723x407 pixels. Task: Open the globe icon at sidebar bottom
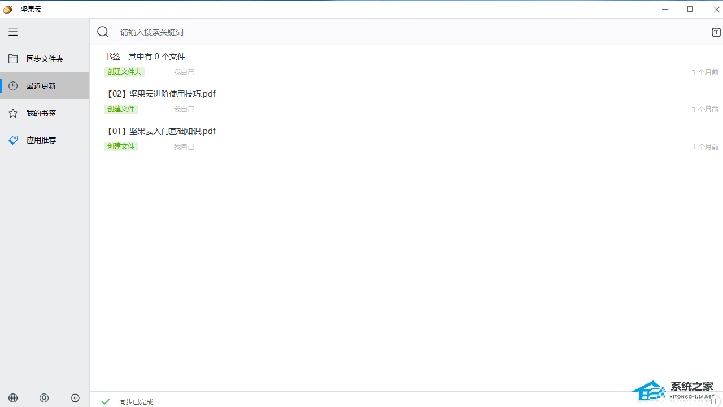pyautogui.click(x=13, y=398)
